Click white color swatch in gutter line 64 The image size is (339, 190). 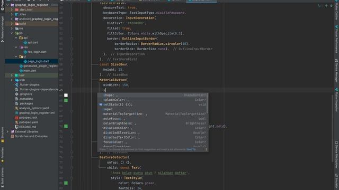click(66, 95)
